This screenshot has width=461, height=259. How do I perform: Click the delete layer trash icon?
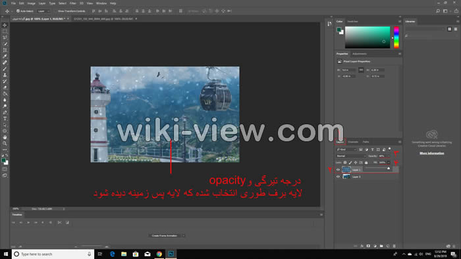click(394, 246)
